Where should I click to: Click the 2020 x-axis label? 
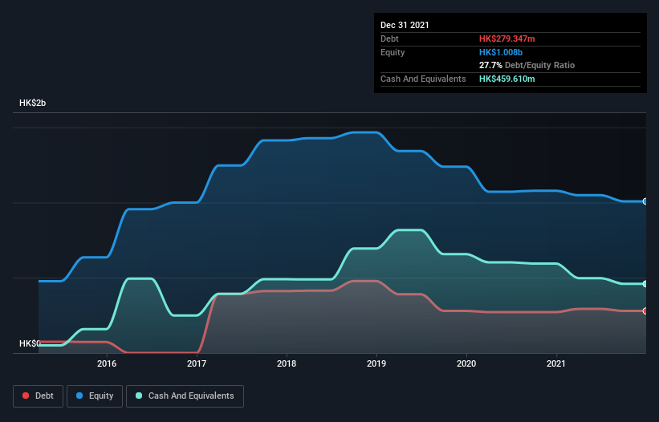pos(466,363)
